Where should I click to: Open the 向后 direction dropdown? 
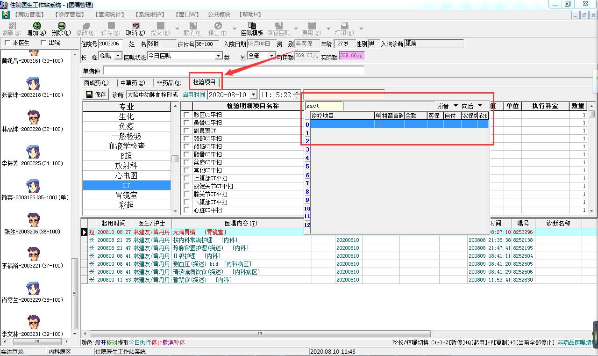tap(480, 106)
